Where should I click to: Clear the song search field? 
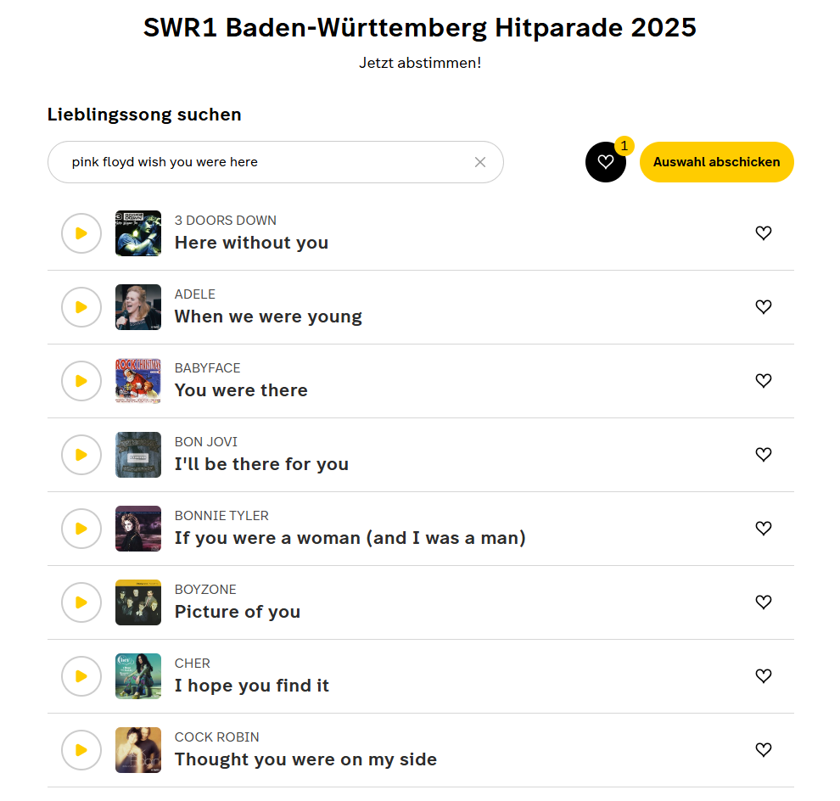coord(480,162)
